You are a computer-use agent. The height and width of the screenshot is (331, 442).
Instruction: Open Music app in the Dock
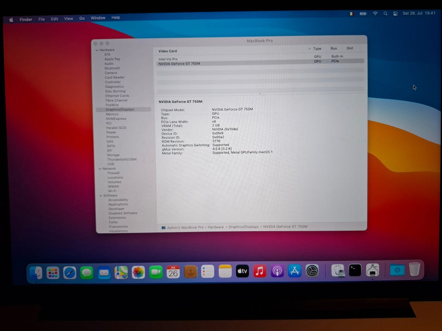[260, 271]
